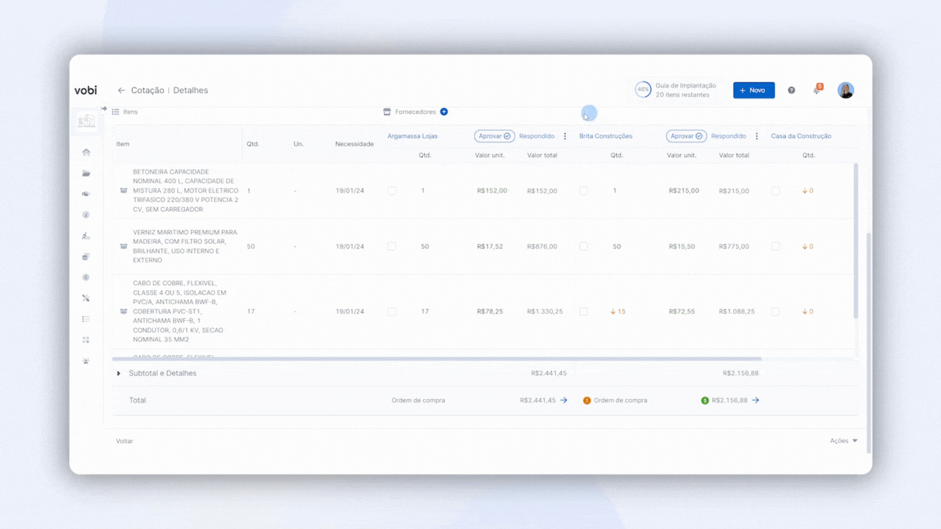Viewport: 941px width, 529px height.
Task: Click the Respondido status for Argamassa Lojas
Action: pyautogui.click(x=537, y=136)
